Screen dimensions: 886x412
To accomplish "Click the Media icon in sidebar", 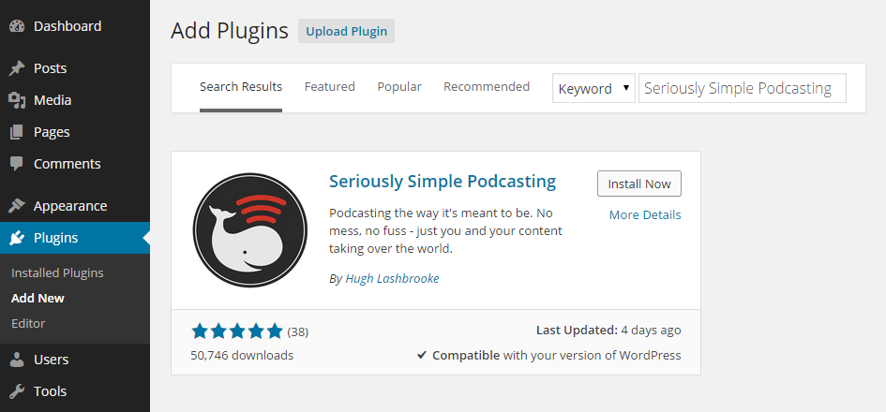I will tap(17, 100).
